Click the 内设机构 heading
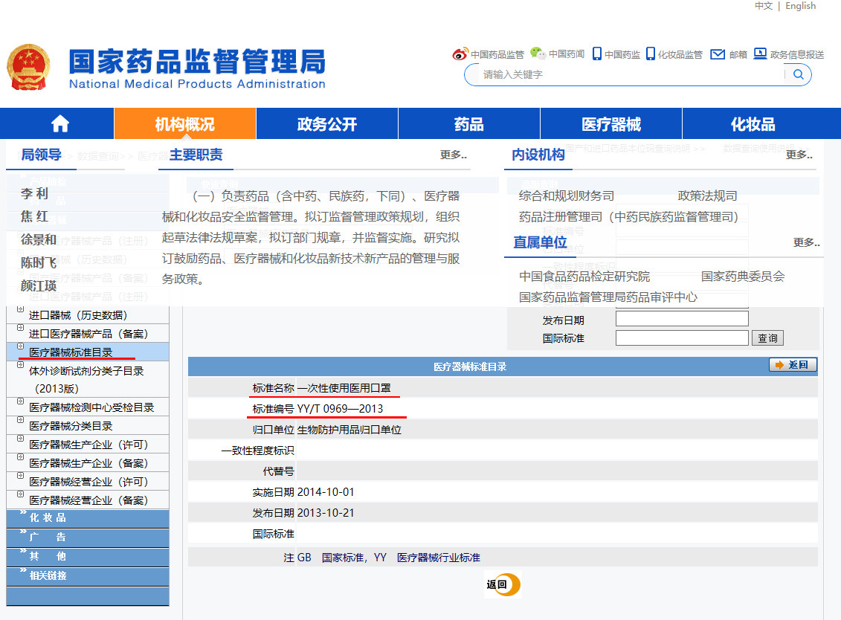This screenshot has width=841, height=620. (x=538, y=155)
